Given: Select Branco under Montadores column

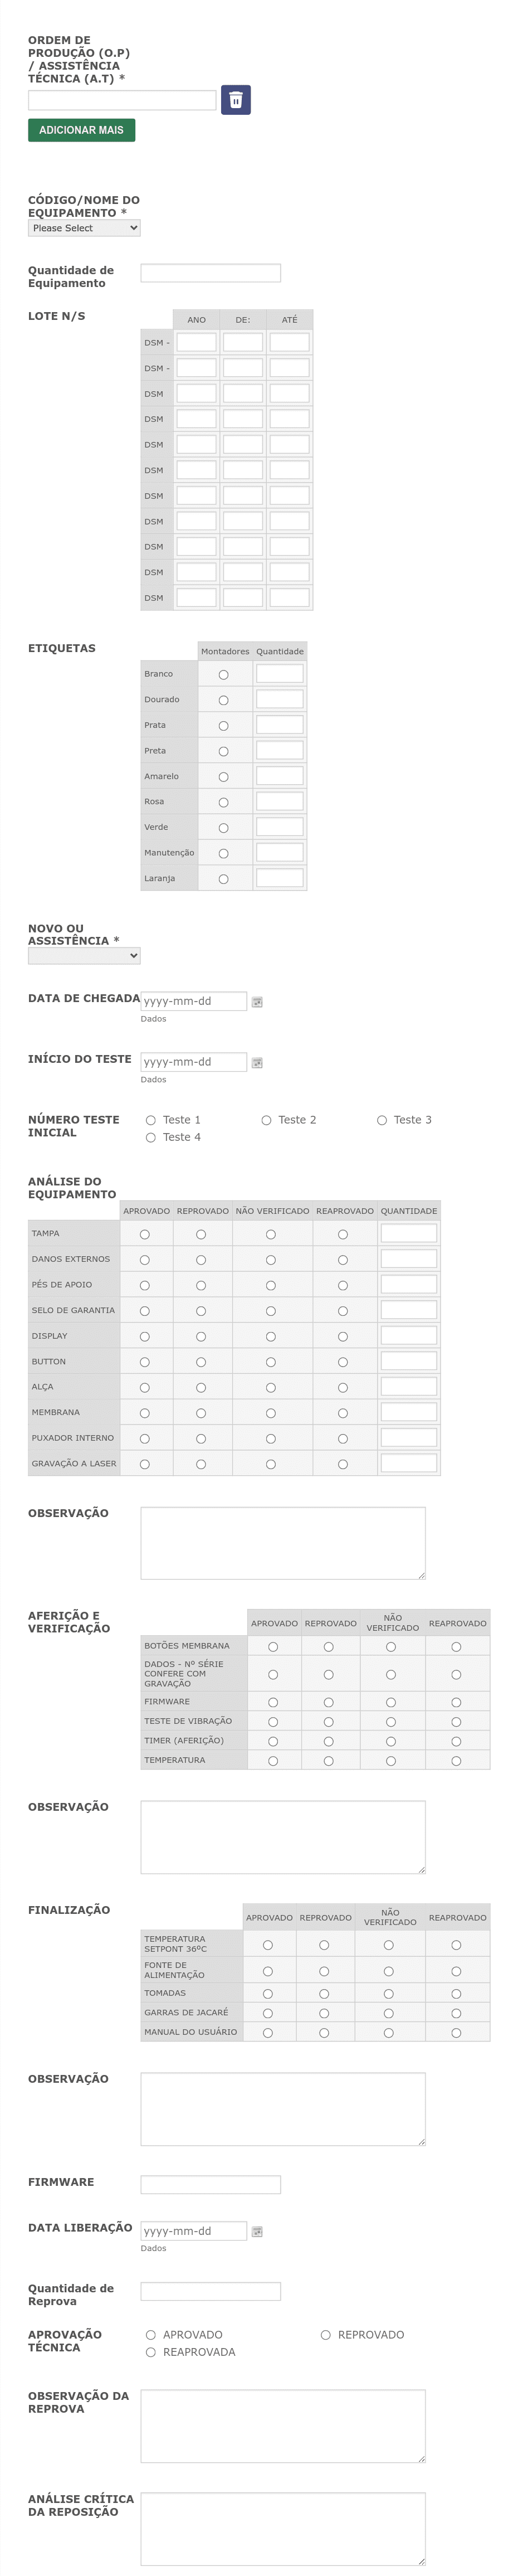Looking at the screenshot, I should [223, 675].
